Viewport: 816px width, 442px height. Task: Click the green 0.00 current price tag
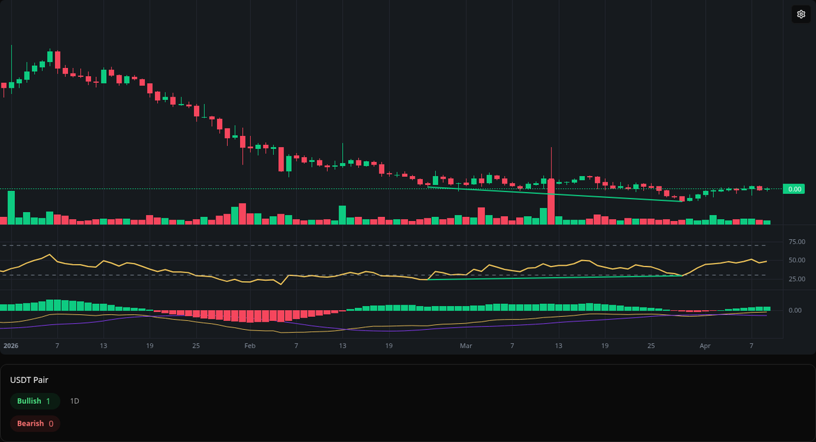795,189
